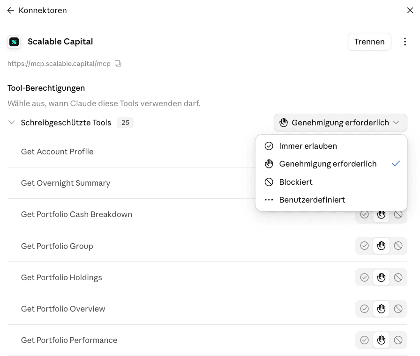Click the tools count badge 25
Screen dimensions: 420x356
(125, 123)
